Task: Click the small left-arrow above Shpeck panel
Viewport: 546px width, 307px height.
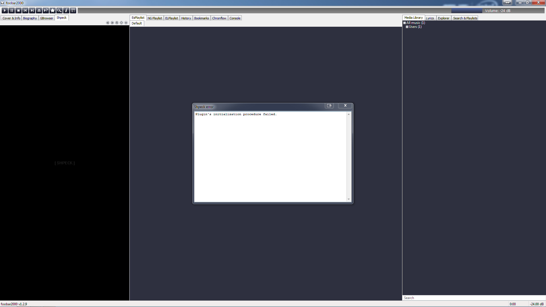Action: pos(107,23)
